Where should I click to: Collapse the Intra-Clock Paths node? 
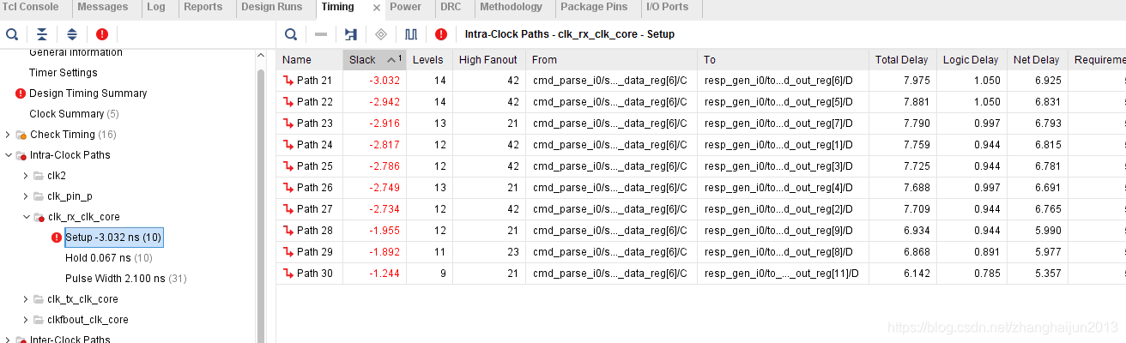click(8, 155)
